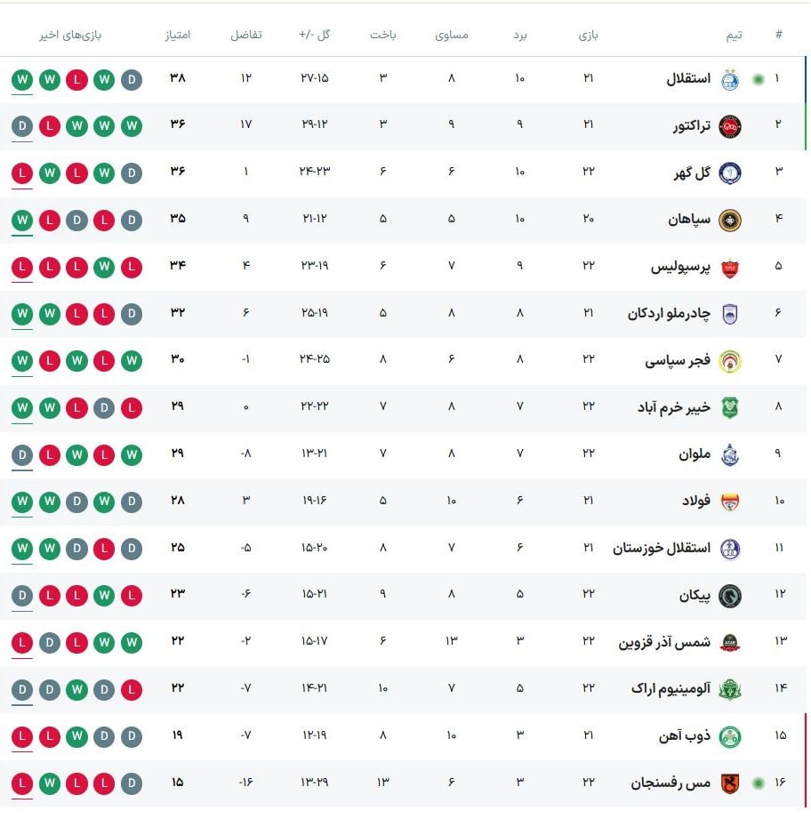The image size is (811, 819).
Task: Click the Tractor club logo
Action: pos(730,126)
